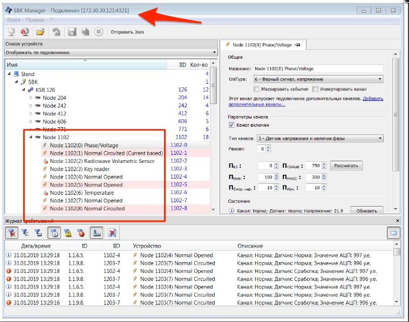Click the Рассчитать button
The width and height of the screenshot is (409, 322).
pyautogui.click(x=346, y=166)
